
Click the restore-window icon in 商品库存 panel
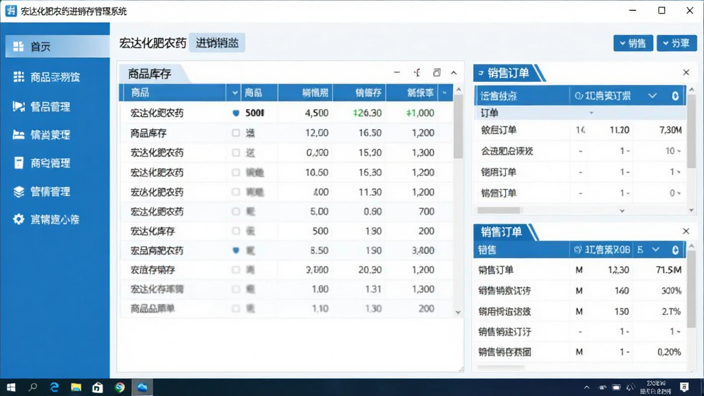point(437,72)
